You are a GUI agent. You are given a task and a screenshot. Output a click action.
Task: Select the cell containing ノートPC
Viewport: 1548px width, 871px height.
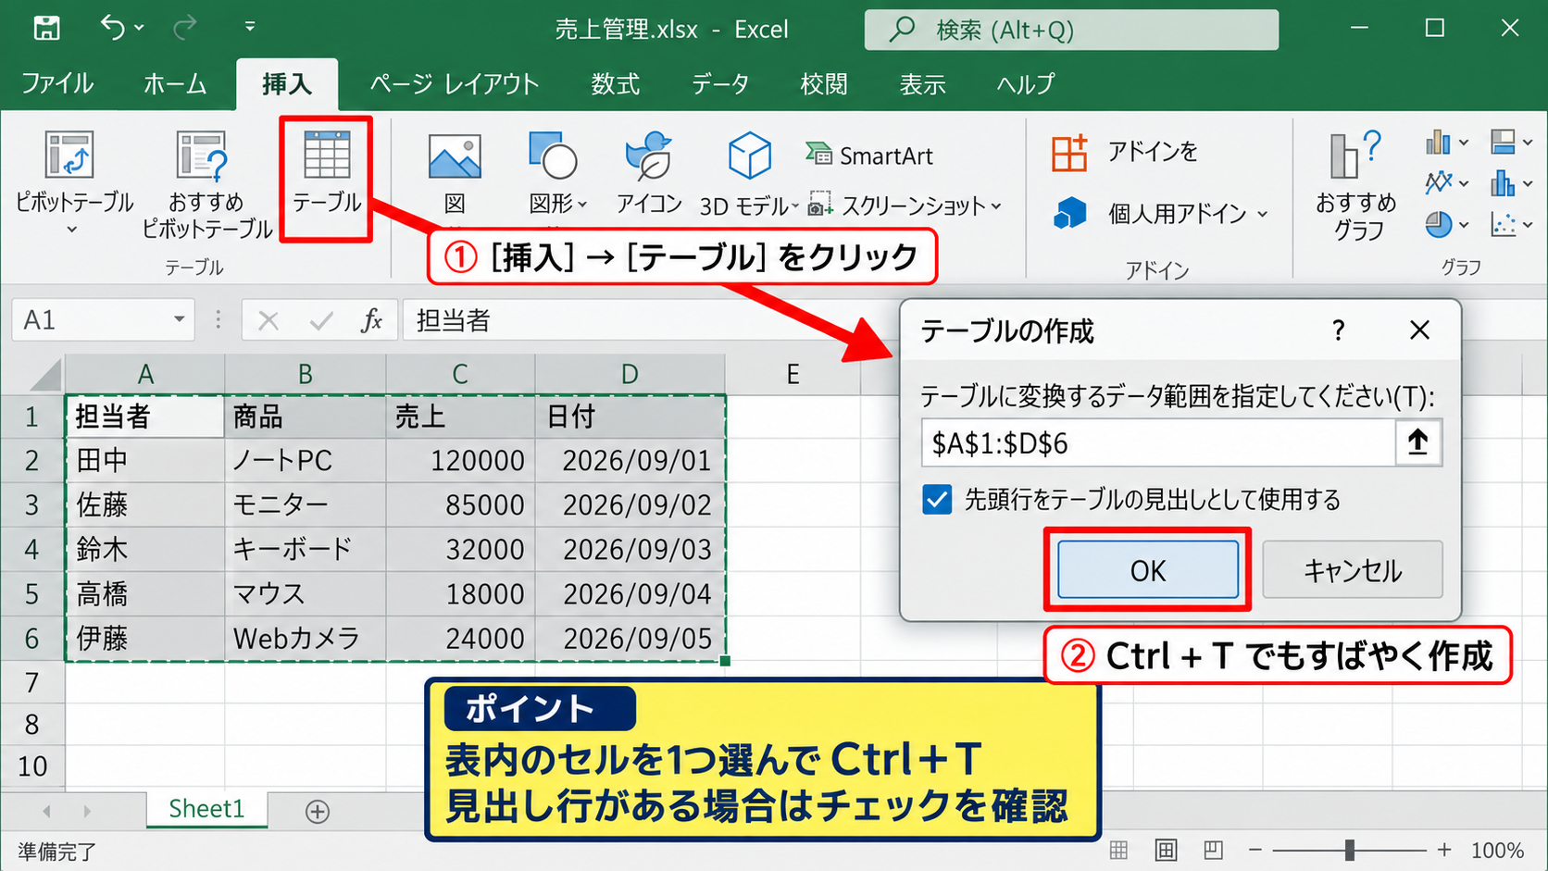point(306,461)
